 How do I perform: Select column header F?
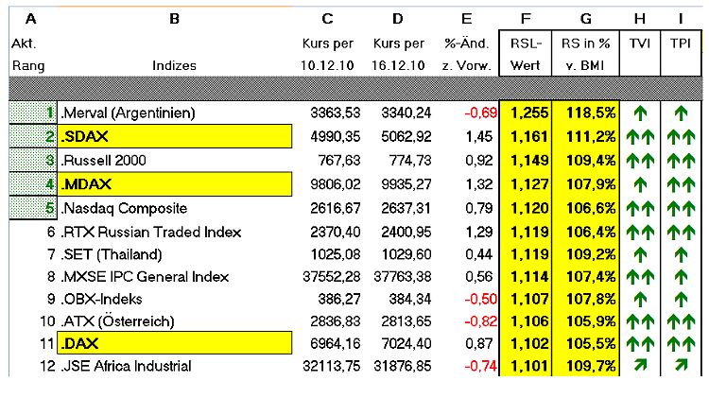(527, 19)
